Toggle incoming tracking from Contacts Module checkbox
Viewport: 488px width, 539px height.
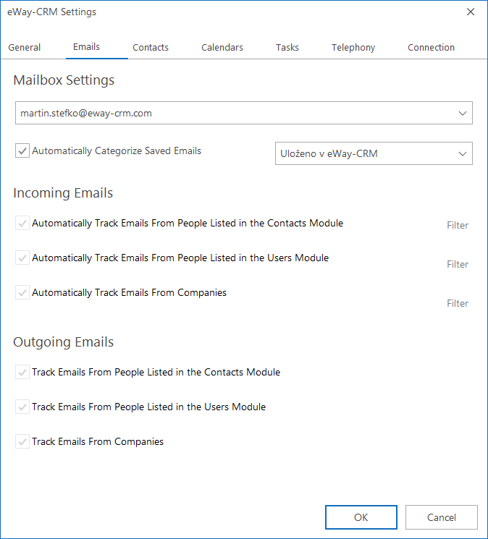22,223
